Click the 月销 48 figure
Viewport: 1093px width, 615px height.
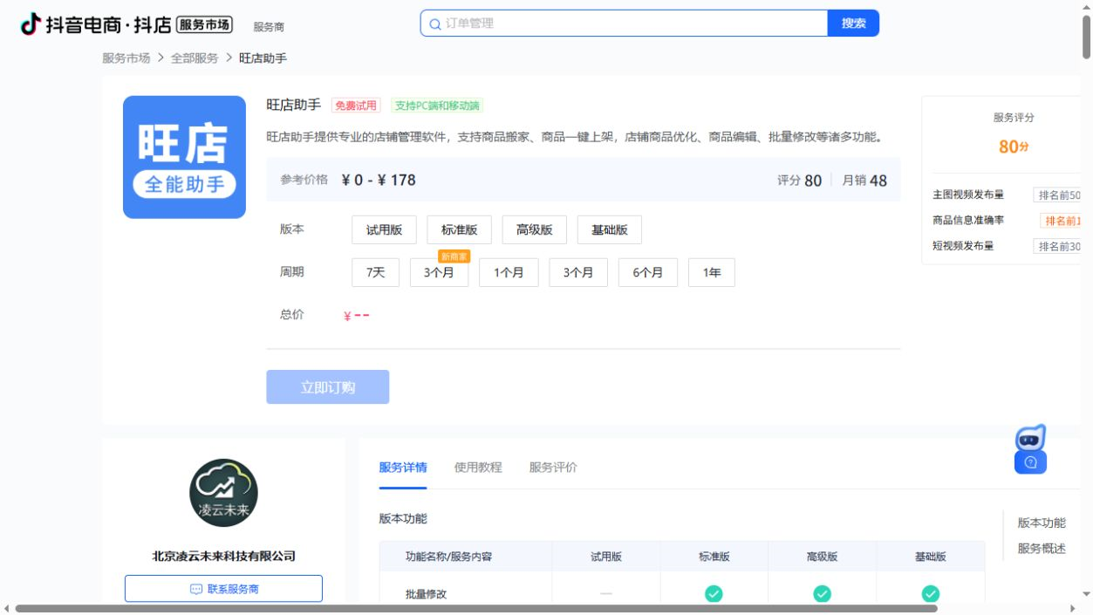[x=864, y=181]
